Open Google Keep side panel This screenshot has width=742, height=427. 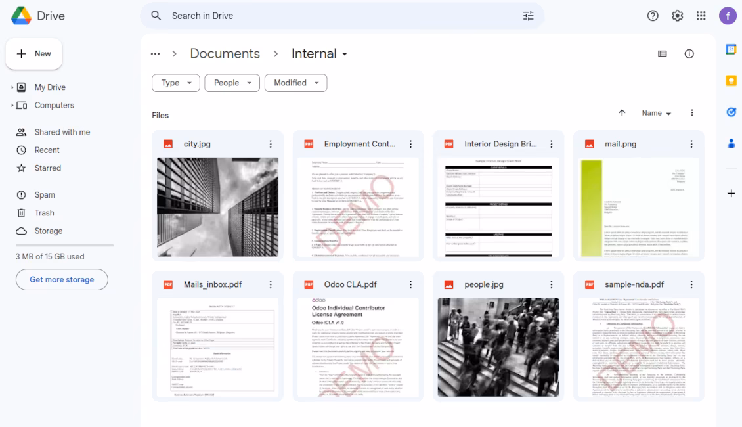(x=731, y=81)
